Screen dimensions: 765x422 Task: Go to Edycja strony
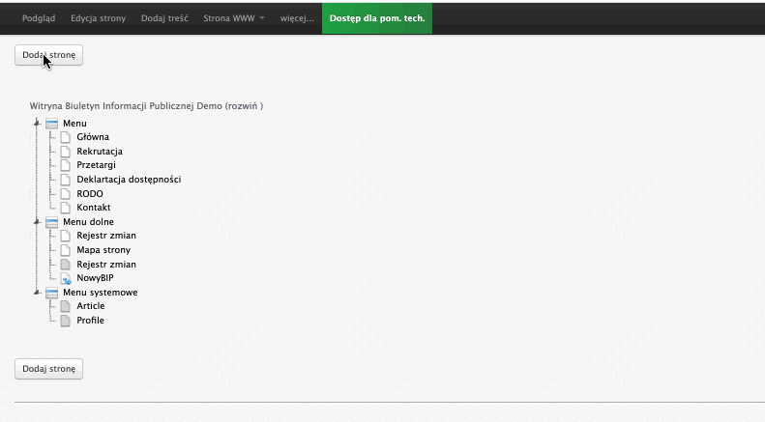pos(98,18)
